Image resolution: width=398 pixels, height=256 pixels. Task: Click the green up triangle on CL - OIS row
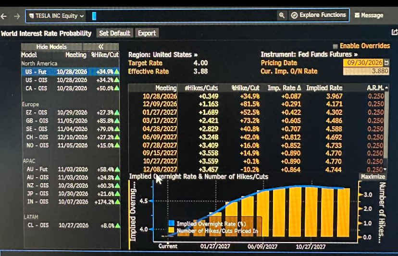click(x=117, y=225)
